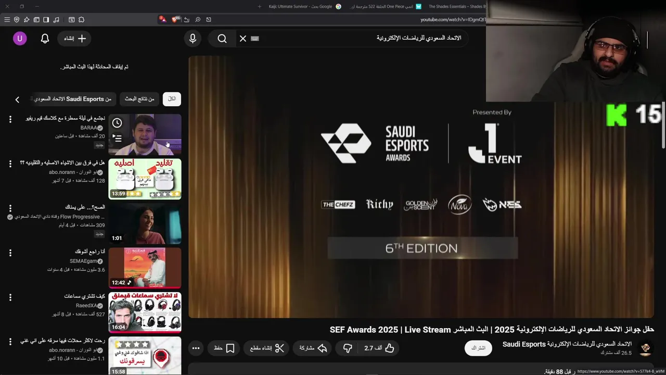
Task: Open the Brave Wallet toolbar icon
Action: pyautogui.click(x=36, y=20)
